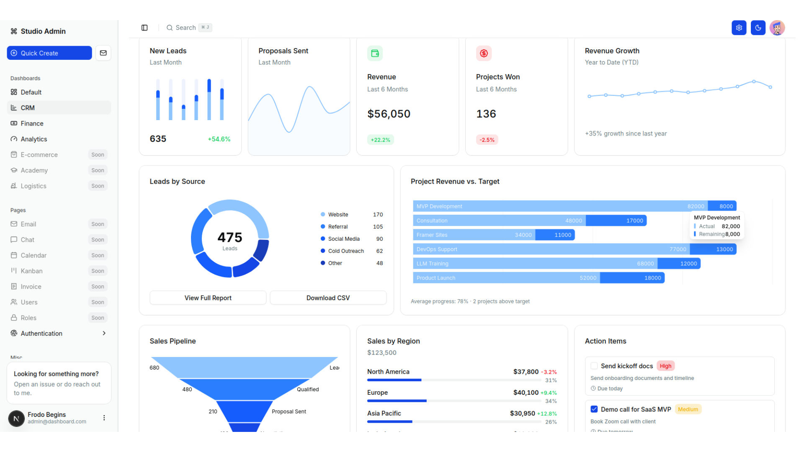Open the Finance dashboard
Image resolution: width=804 pixels, height=452 pixels.
(x=32, y=123)
